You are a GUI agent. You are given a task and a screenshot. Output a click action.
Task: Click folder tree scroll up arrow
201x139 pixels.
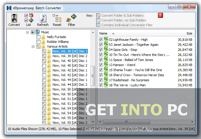click(93, 33)
